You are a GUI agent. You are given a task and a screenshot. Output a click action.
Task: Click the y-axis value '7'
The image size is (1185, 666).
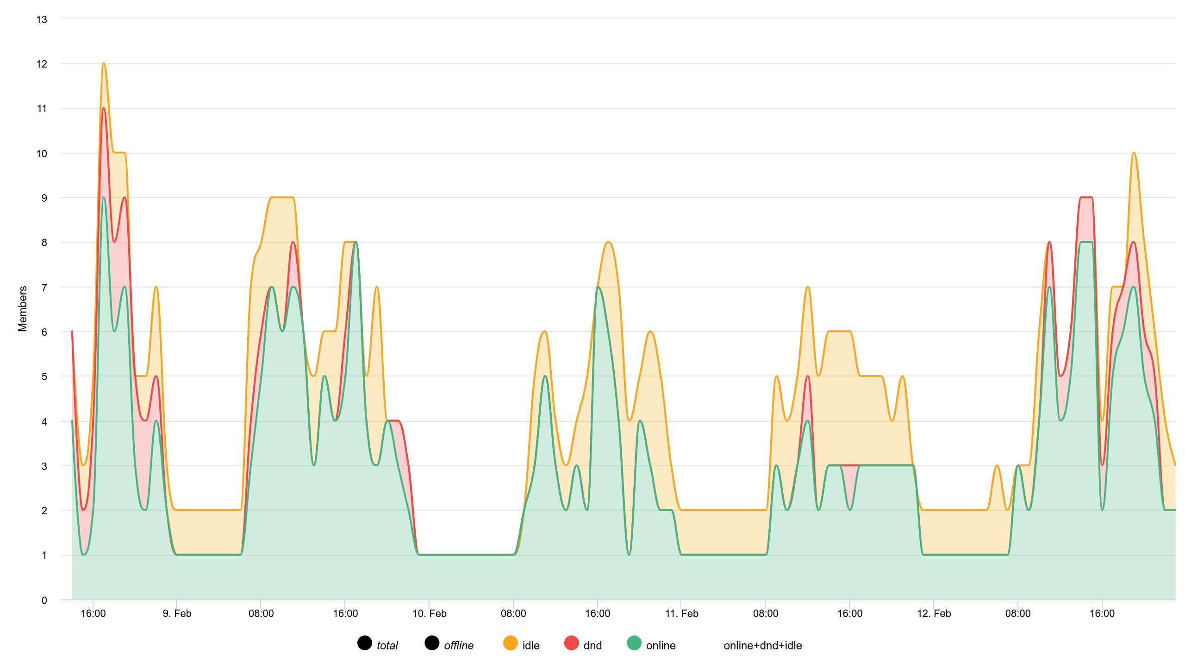pos(44,288)
